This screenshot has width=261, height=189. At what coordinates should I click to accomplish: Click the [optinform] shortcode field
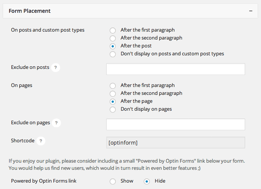(x=176, y=142)
